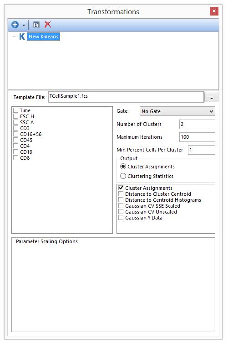Select the Clustering Statistics radio button
Viewport: 228px width, 345px height.
pyautogui.click(x=123, y=176)
